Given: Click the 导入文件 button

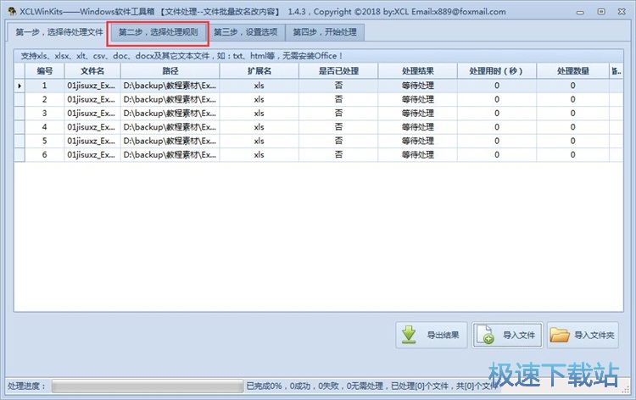Looking at the screenshot, I should pyautogui.click(x=507, y=335).
